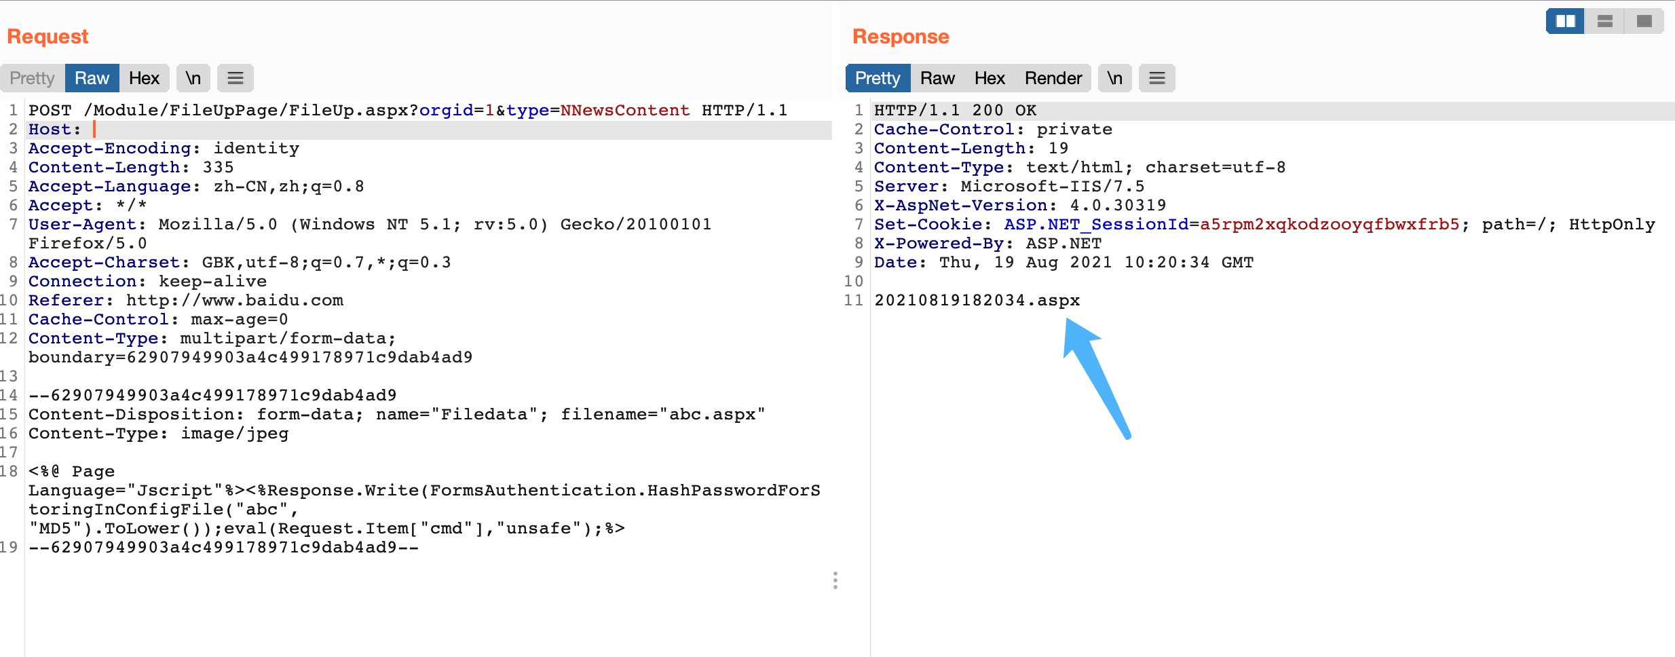Click the 'Cache-Control: max-age=0' request line
This screenshot has height=657, width=1675.
158,320
